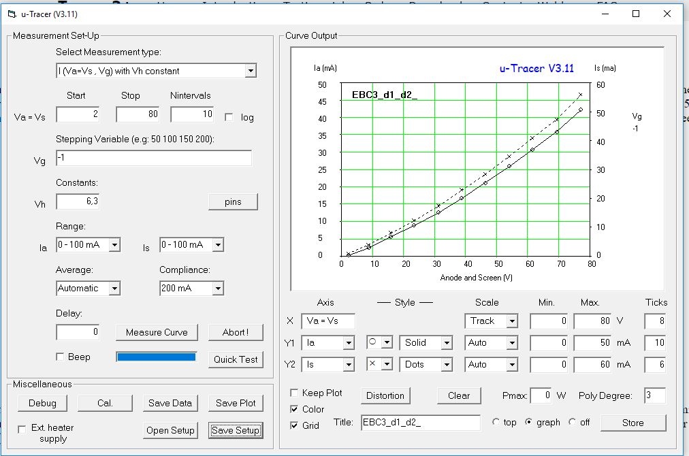The height and width of the screenshot is (456, 689).
Task: Open the Y2 cross marker dropdown
Action: (x=387, y=363)
